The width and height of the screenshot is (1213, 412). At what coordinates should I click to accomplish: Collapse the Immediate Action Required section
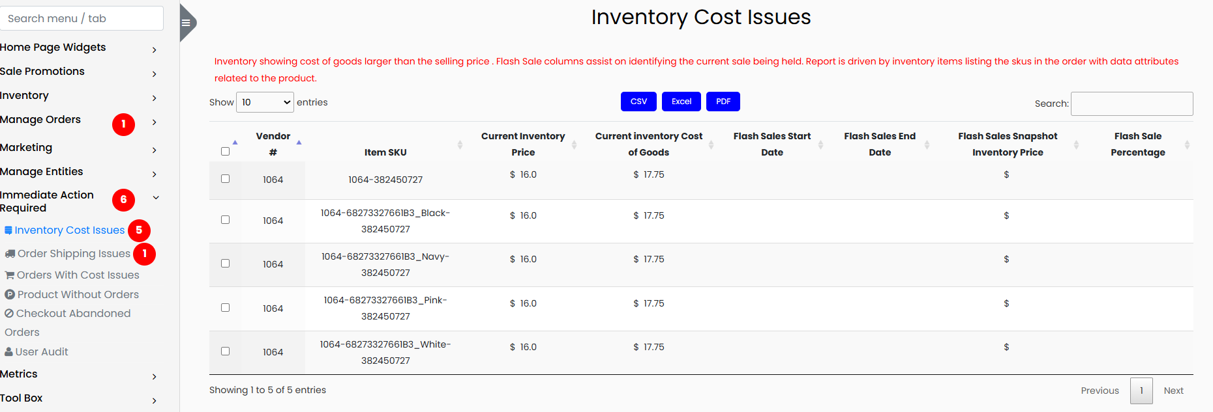click(x=155, y=198)
